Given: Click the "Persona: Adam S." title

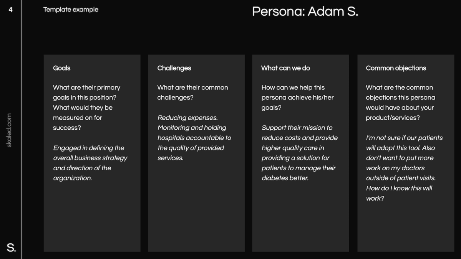Looking at the screenshot, I should [305, 12].
